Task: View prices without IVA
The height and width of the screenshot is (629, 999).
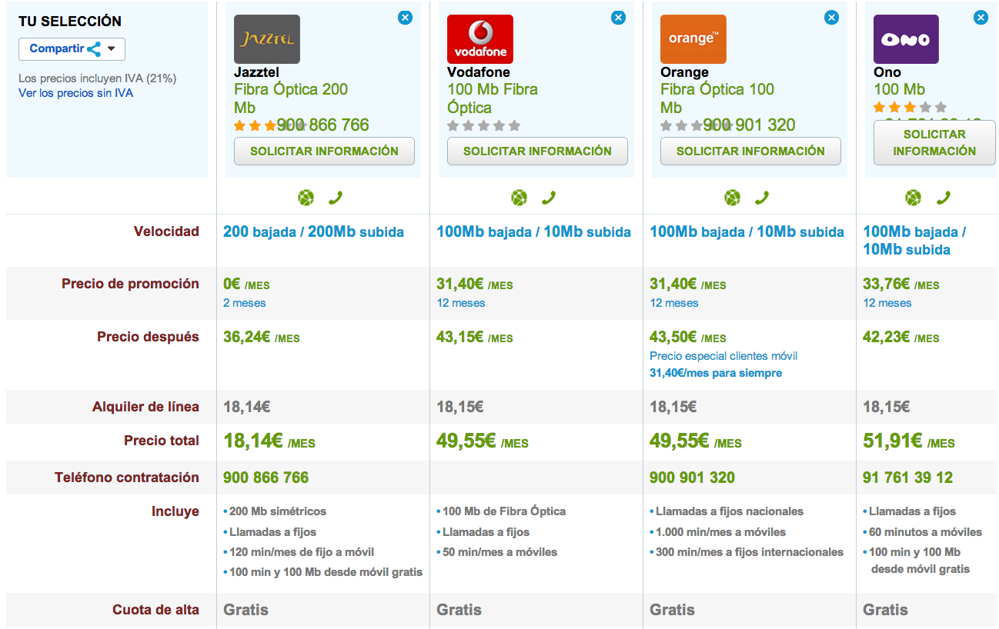Action: coord(75,93)
